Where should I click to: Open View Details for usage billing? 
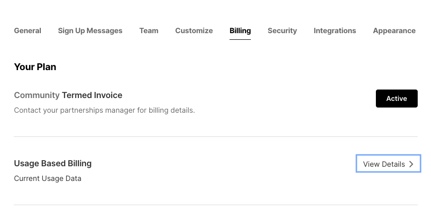pos(388,163)
